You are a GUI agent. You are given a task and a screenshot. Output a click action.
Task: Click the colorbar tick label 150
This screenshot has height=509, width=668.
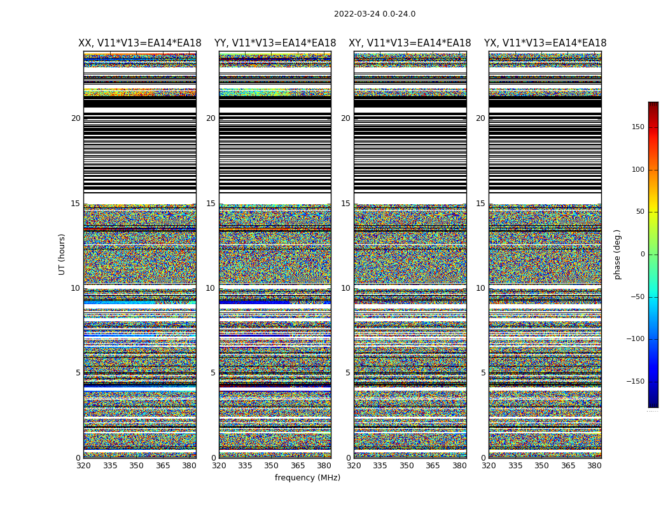click(637, 127)
